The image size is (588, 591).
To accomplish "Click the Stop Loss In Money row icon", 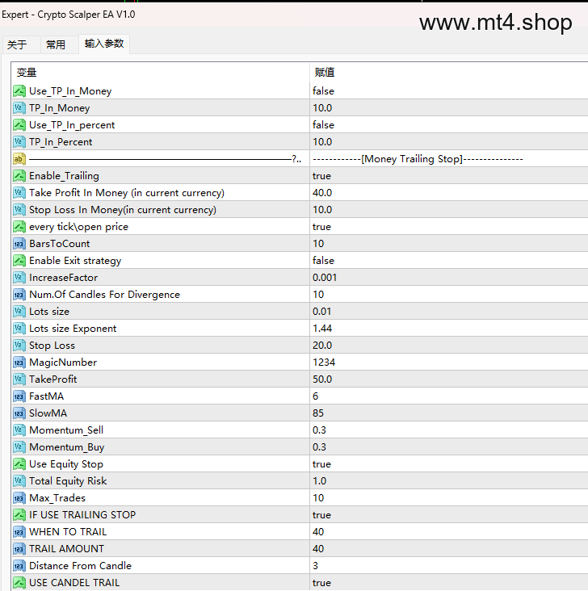I will click(19, 210).
